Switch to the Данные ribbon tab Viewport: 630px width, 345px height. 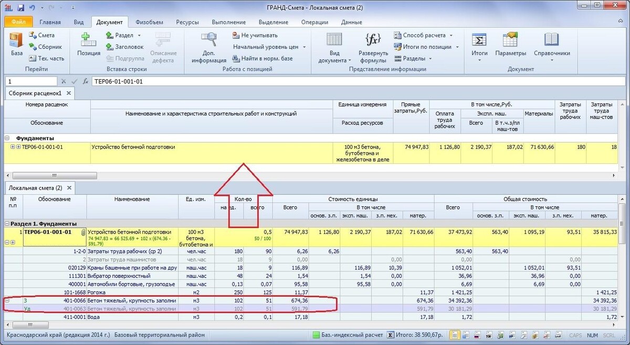351,22
